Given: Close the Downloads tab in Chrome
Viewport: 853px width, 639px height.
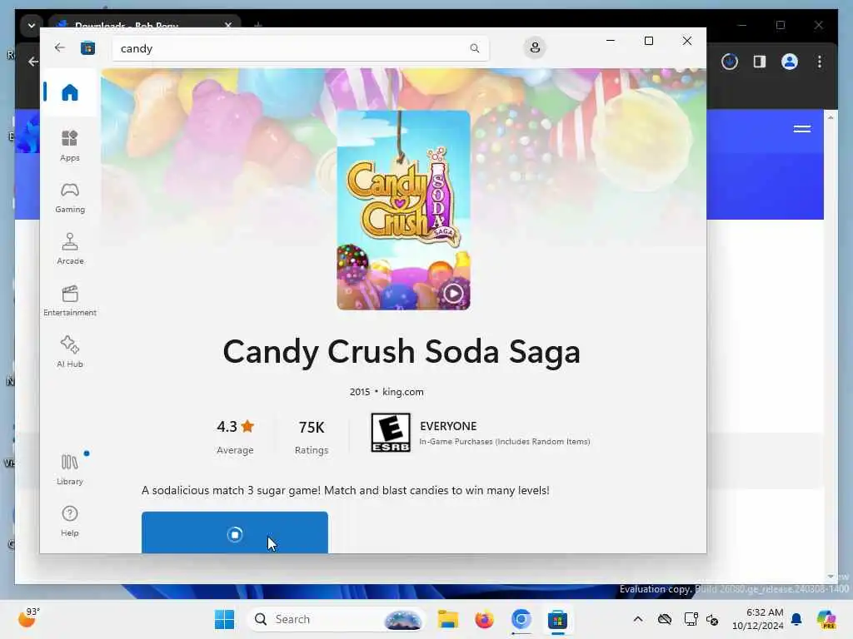Looking at the screenshot, I should (x=228, y=24).
